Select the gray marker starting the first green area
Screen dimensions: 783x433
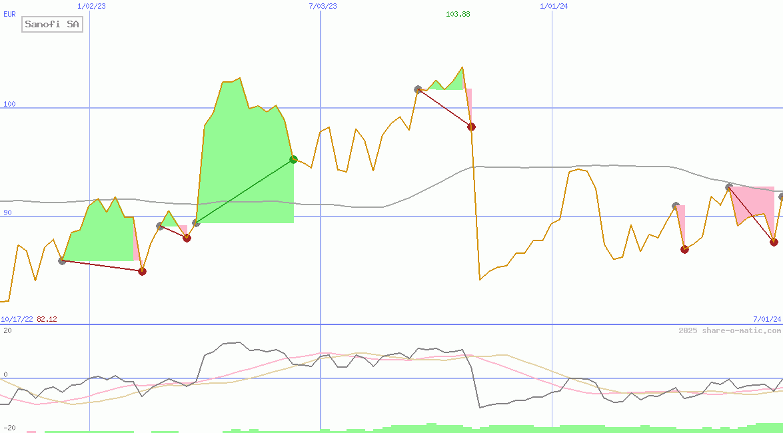(x=62, y=260)
